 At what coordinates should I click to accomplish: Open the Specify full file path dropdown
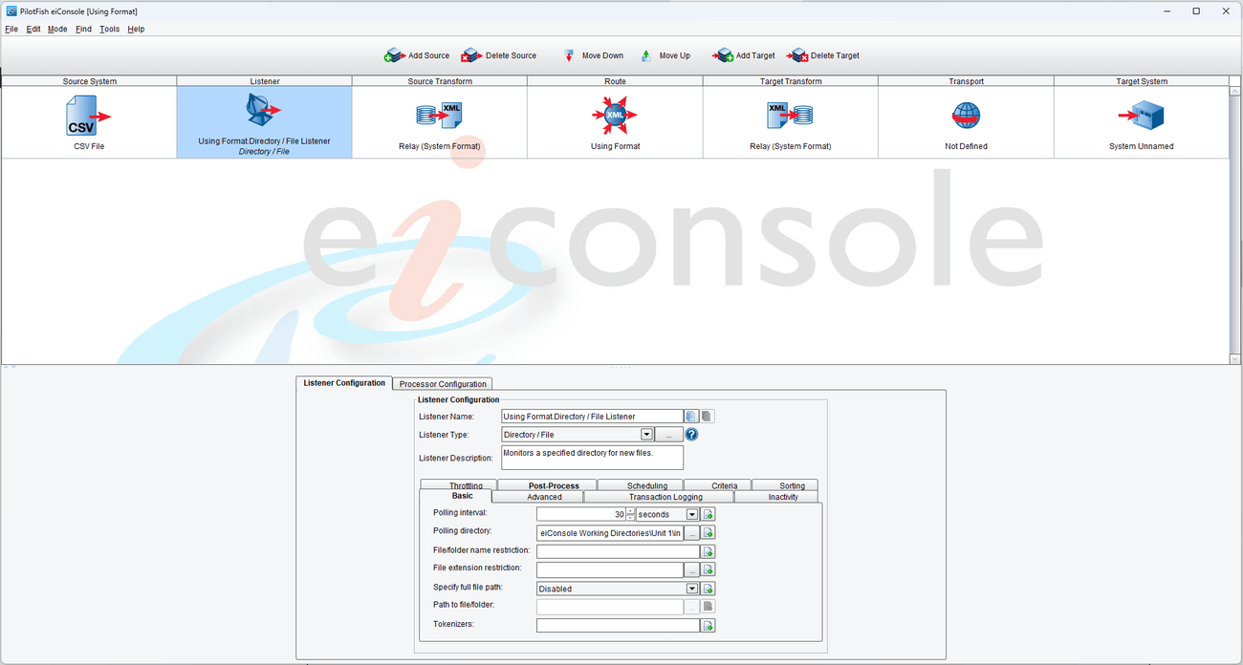click(692, 589)
